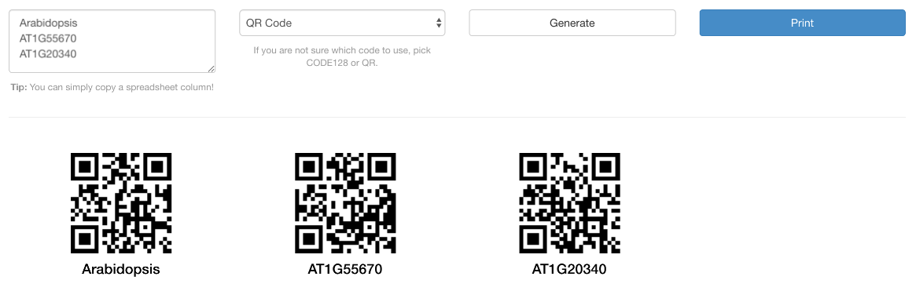Place cursor on AT1G55670 line in text area
The width and height of the screenshot is (916, 291).
point(48,38)
